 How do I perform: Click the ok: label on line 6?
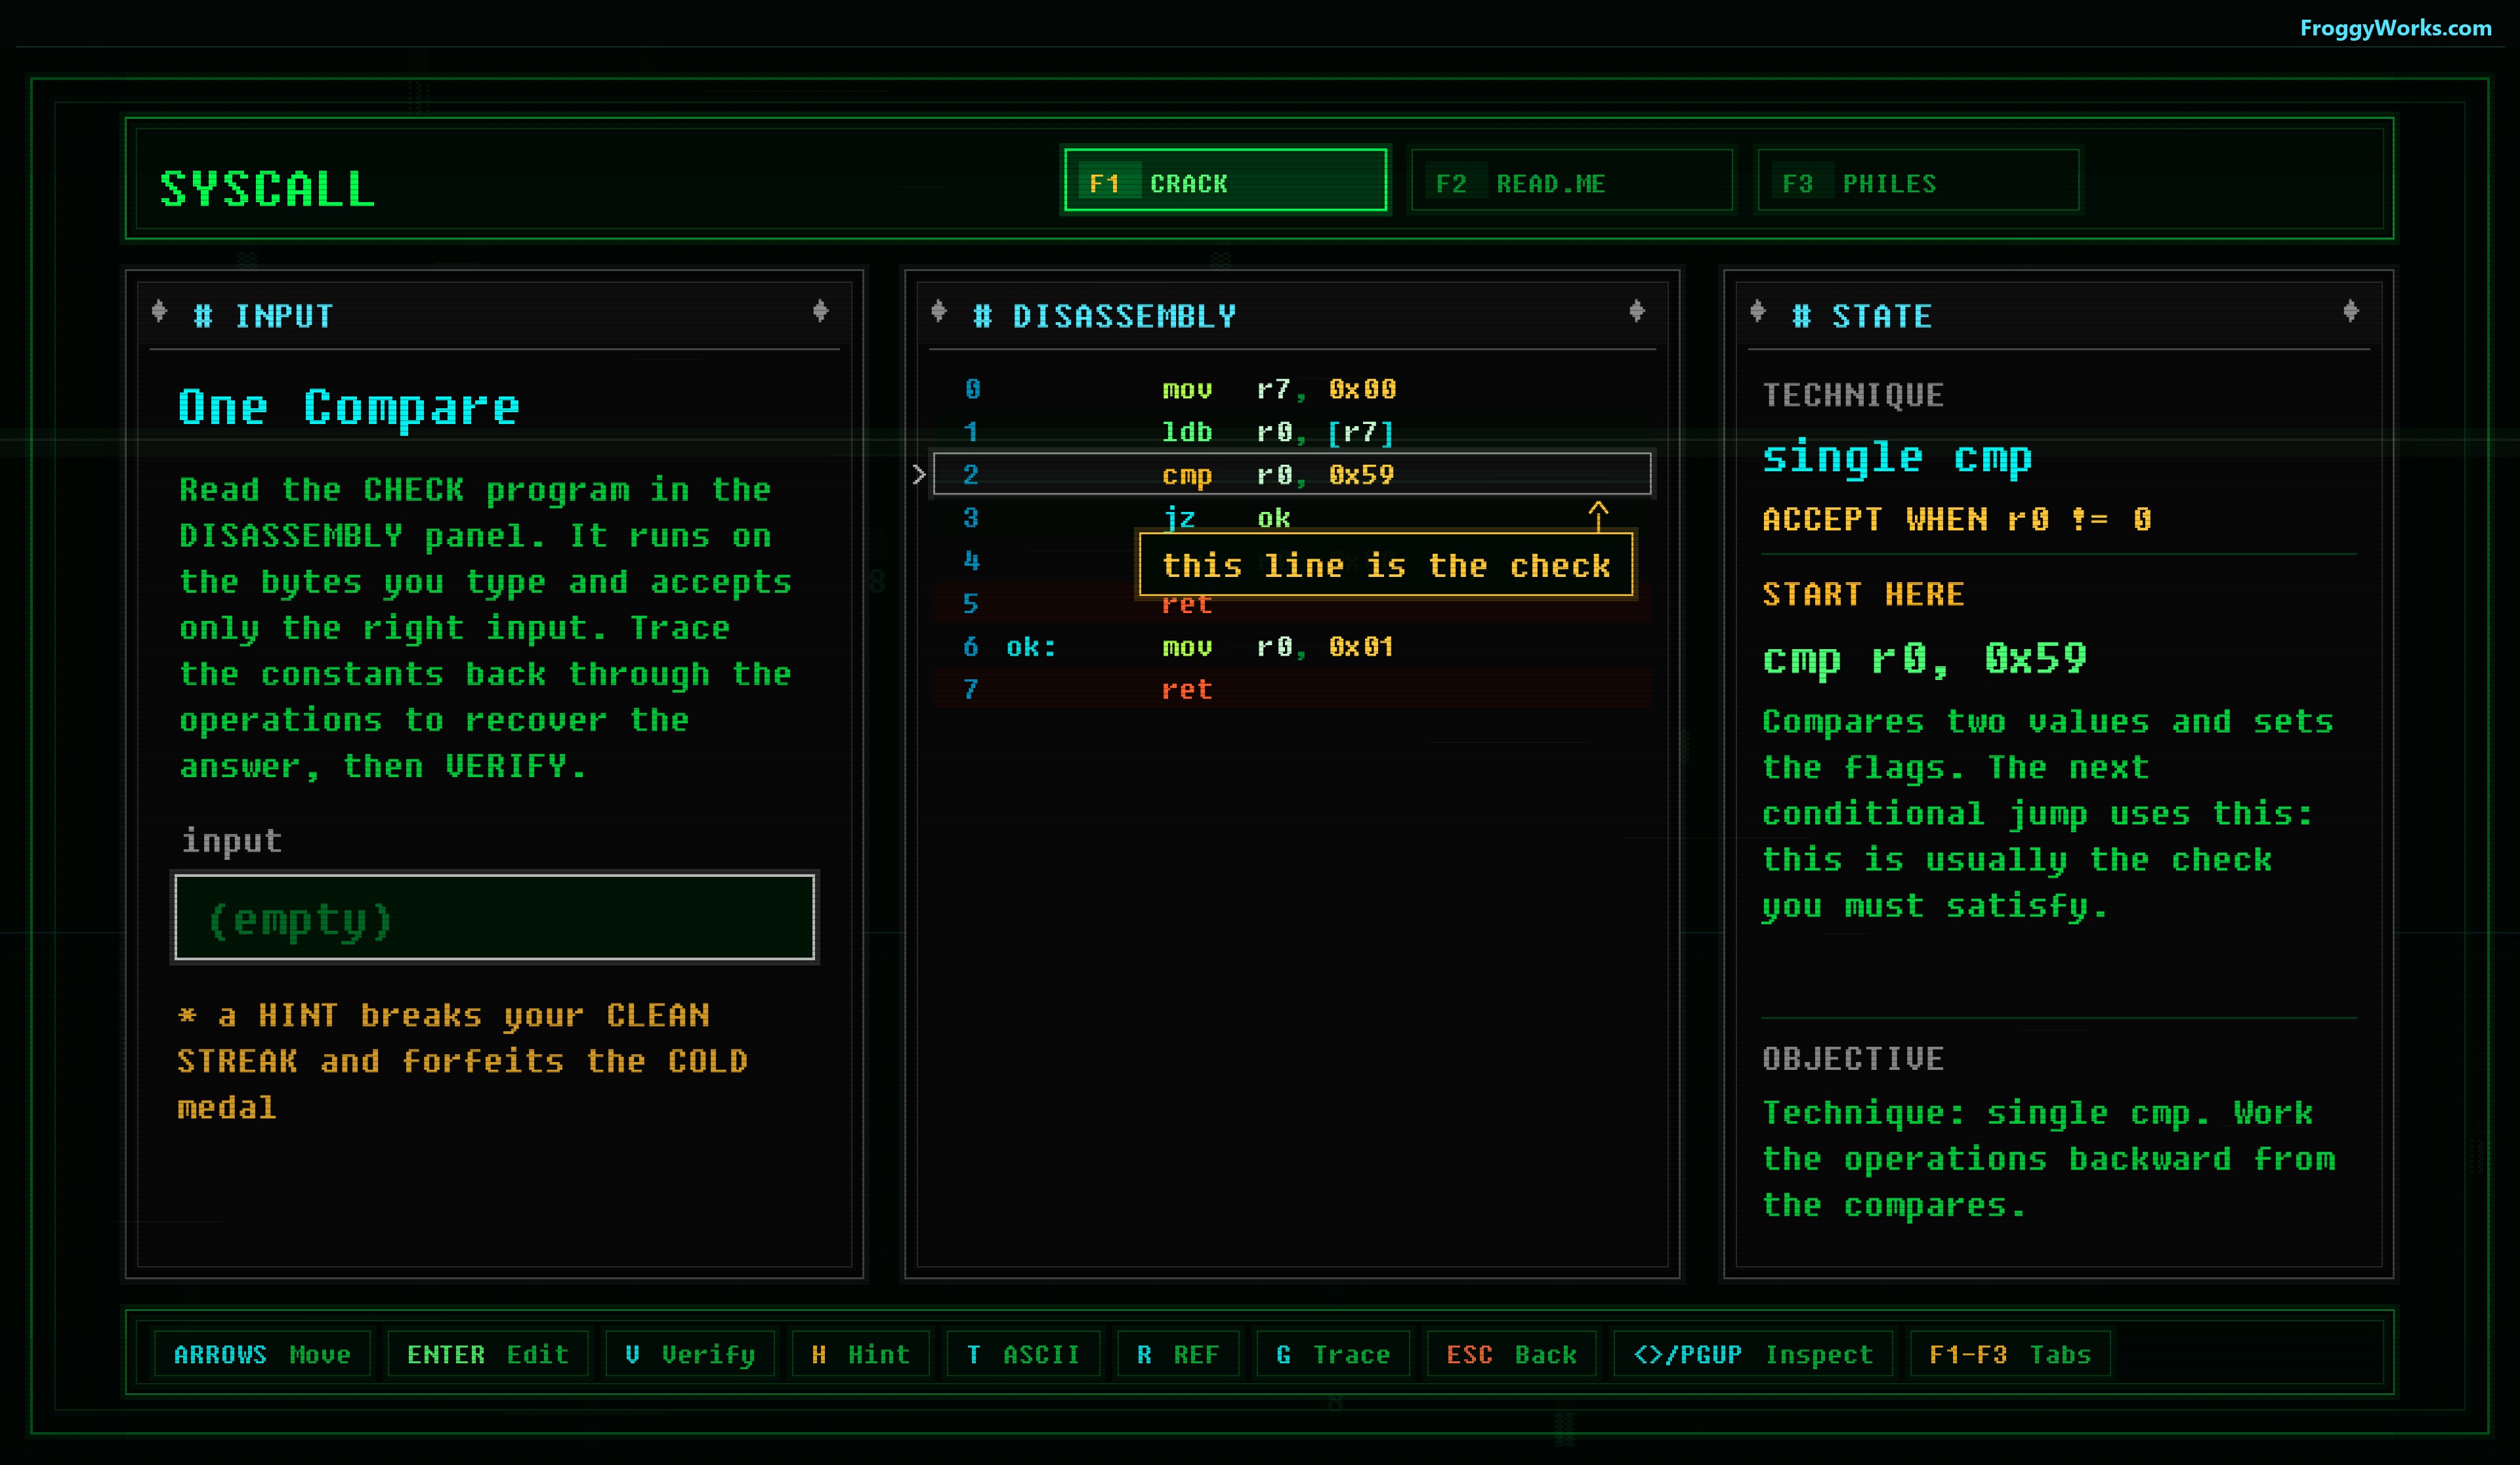pos(1031,647)
